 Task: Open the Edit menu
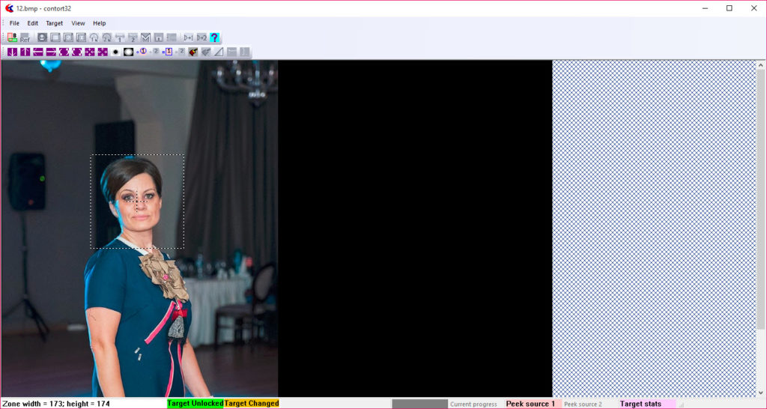tap(33, 23)
